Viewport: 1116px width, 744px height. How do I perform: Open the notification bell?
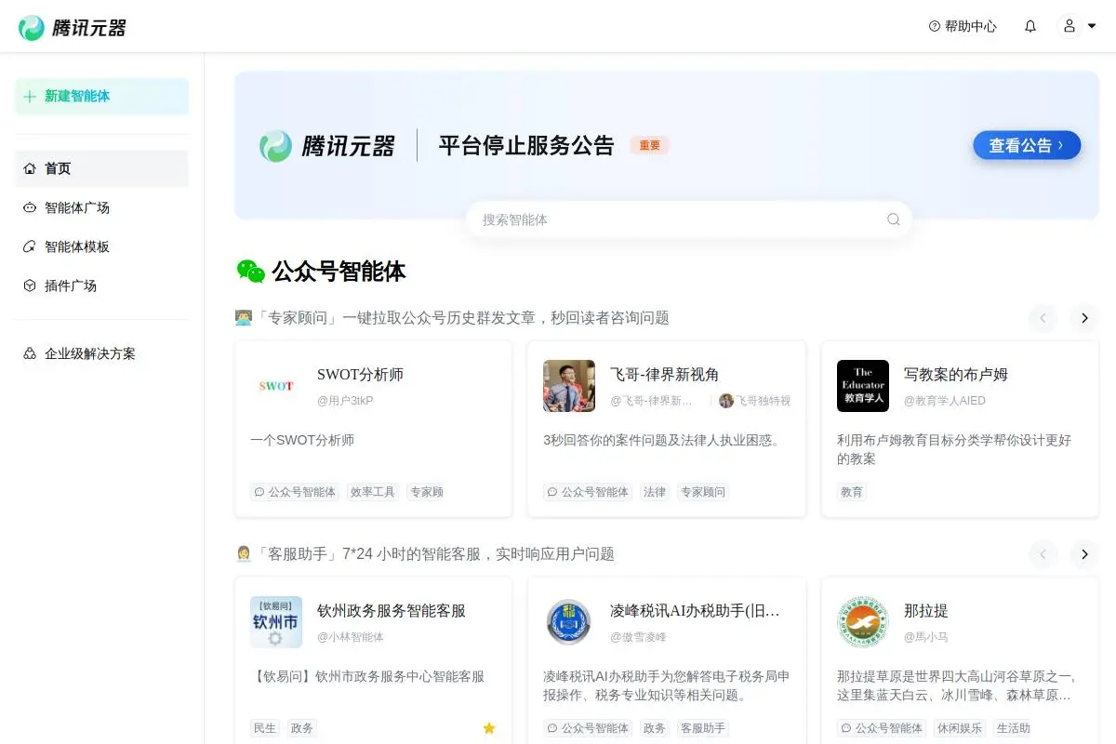click(1030, 26)
